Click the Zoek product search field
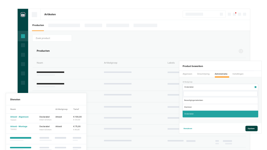This screenshot has width=267, height=150. point(52,38)
